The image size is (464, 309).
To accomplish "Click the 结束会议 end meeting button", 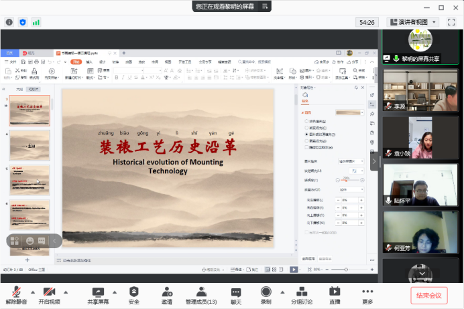I will (428, 296).
